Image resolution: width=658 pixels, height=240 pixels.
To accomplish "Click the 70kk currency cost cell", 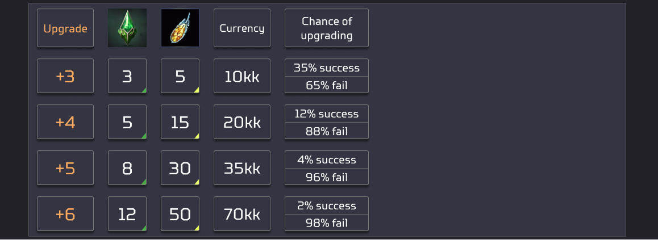I will (242, 214).
